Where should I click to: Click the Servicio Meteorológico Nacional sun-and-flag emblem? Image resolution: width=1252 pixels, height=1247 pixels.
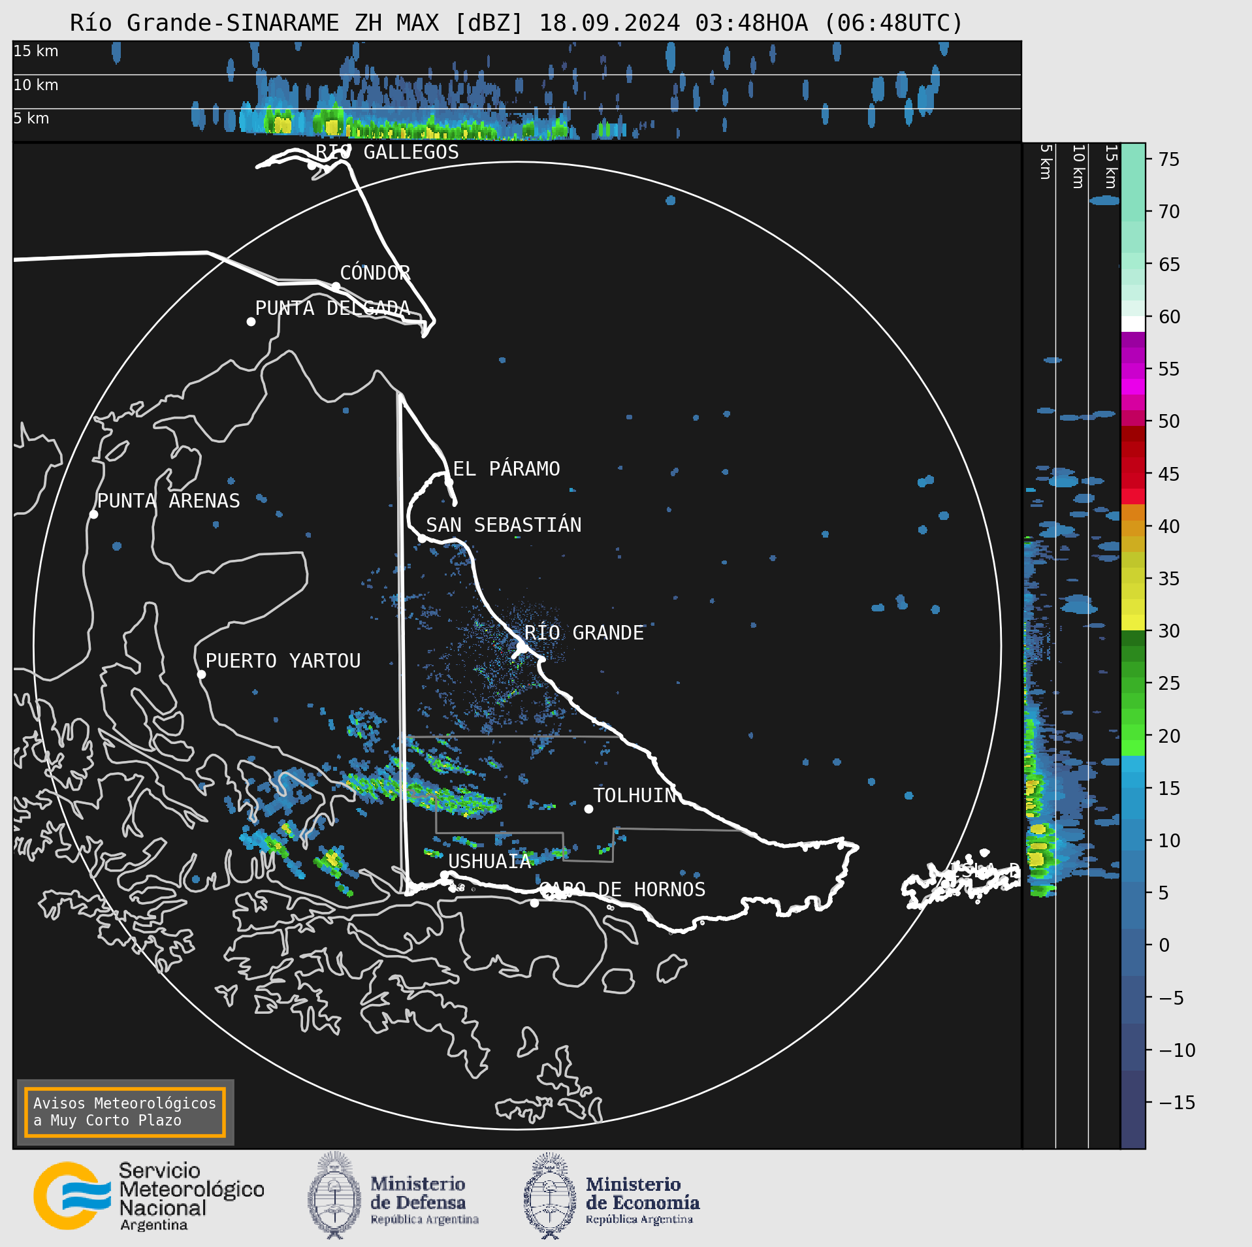click(72, 1195)
